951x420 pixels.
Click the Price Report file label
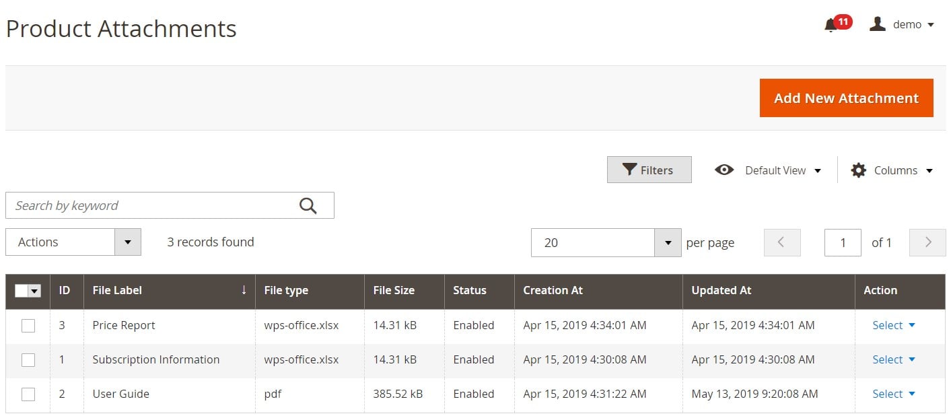pos(124,325)
